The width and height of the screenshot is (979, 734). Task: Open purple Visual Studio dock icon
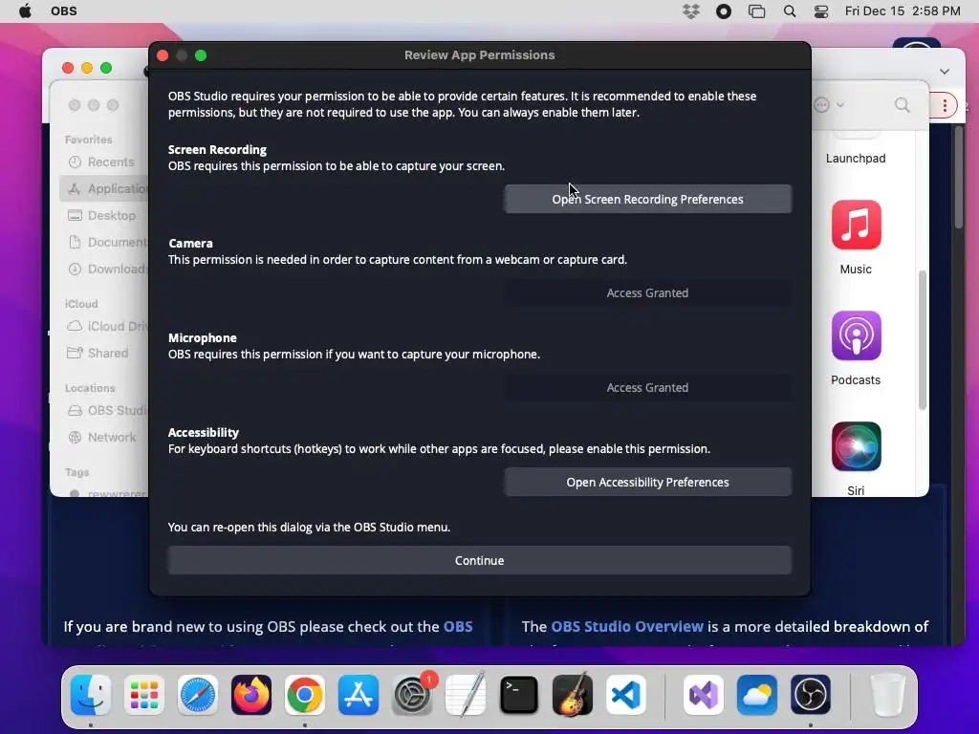[x=704, y=695]
